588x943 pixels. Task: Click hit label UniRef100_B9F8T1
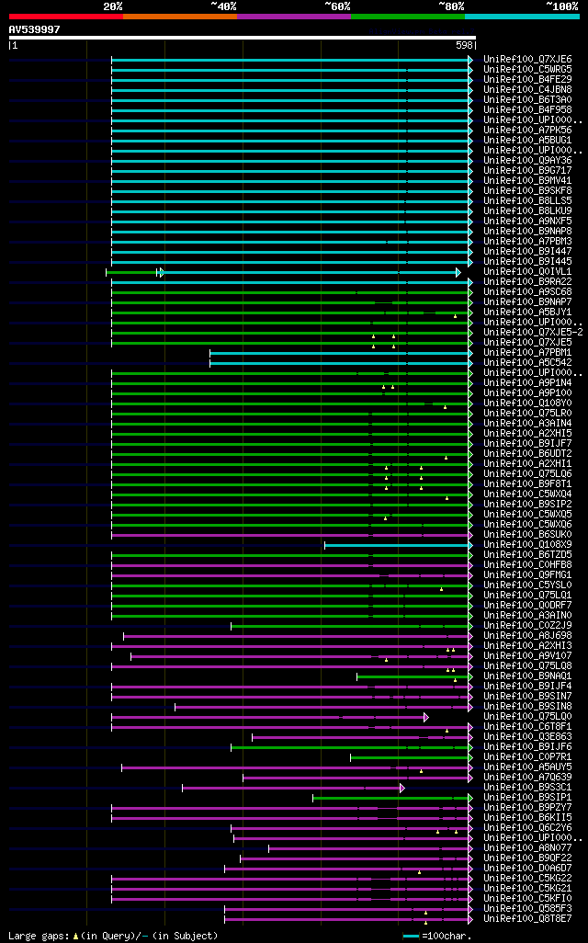pyautogui.click(x=528, y=484)
